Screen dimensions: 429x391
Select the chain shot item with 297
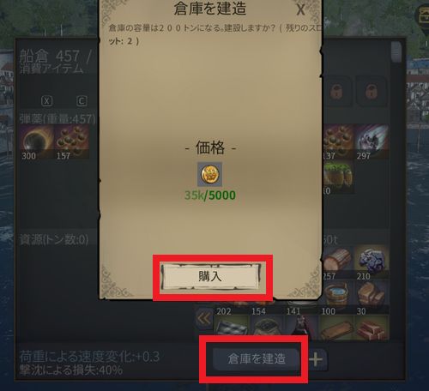click(372, 141)
